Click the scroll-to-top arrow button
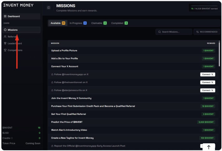Viewport: 222px width, 151px height. (x=208, y=147)
